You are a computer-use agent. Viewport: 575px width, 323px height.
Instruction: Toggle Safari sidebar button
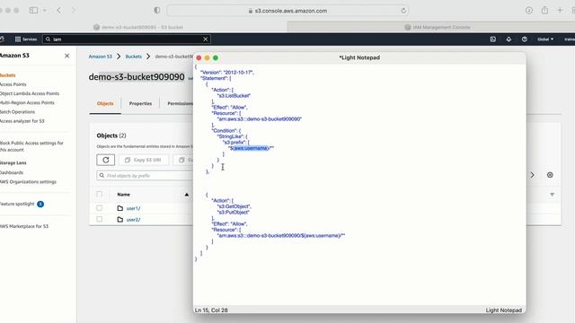point(33,10)
